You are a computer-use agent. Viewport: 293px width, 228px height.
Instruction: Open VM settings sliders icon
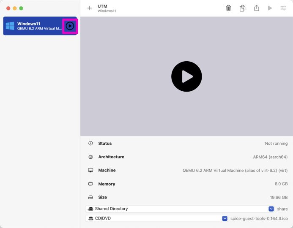283,8
